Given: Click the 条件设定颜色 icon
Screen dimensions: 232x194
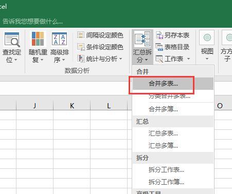Looking at the screenshot, I should coord(81,47).
